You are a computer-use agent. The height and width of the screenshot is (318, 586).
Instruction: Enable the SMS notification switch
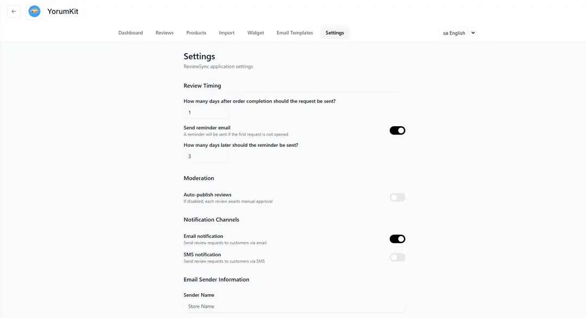point(397,257)
